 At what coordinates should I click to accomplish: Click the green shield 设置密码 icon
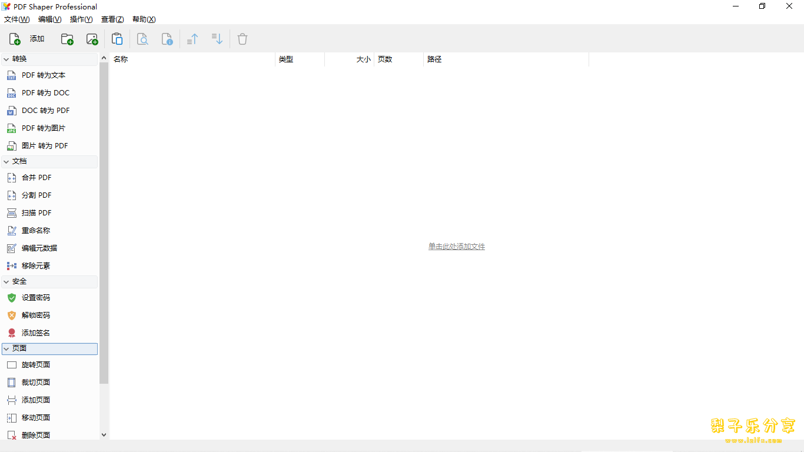11,298
